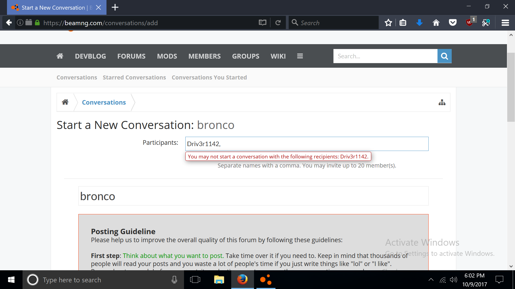Click the Firefox toolbar Search box
Screen dimensions: 515x289
click(334, 23)
